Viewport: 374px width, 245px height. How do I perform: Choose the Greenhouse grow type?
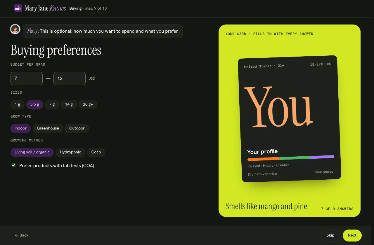click(x=48, y=128)
